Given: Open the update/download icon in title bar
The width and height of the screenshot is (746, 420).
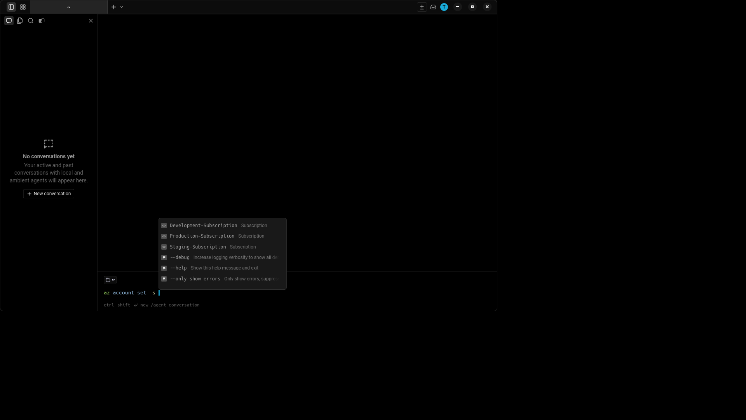Looking at the screenshot, I should (422, 7).
